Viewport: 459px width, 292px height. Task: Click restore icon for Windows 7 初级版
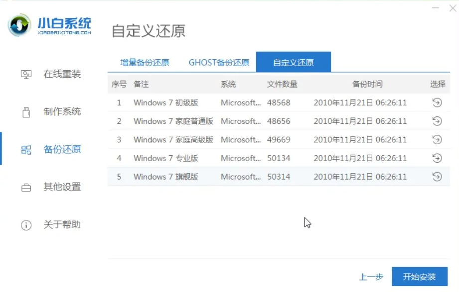[437, 103]
